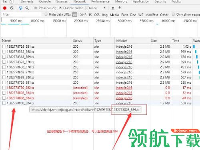Toggle the device toolbar icon

(x=12, y=2)
